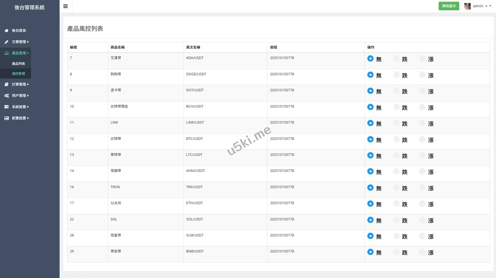Click the book icon for 訂單管理
Image resolution: width=496 pixels, height=278 pixels.
coord(7,84)
